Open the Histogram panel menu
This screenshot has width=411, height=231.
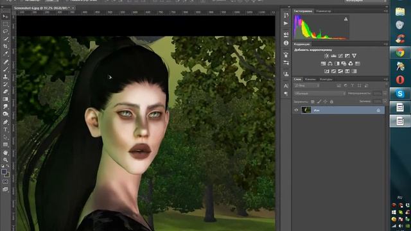pos(386,11)
